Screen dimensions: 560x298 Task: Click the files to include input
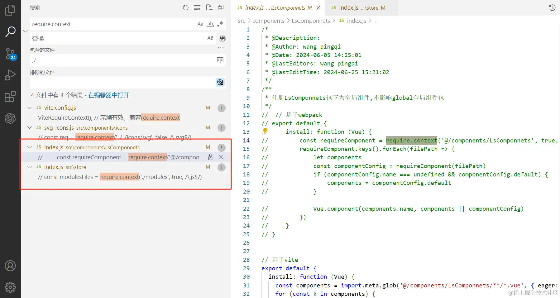click(x=123, y=60)
